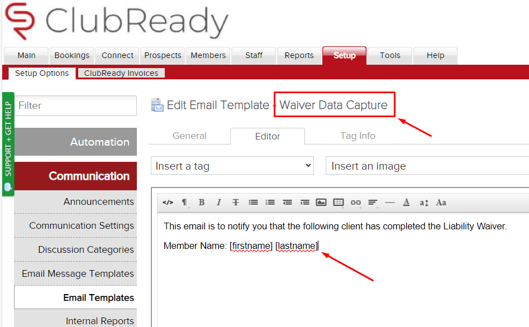This screenshot has height=327, width=529.
Task: Open the text color toolbar icon
Action: (407, 202)
